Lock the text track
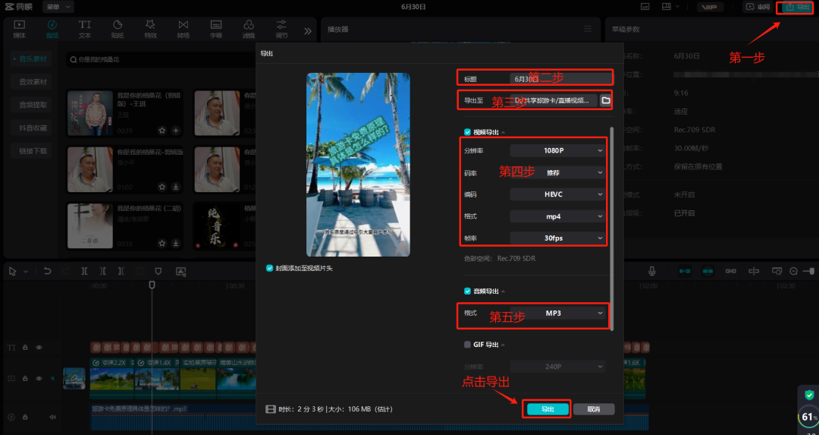Screen dimensions: 819x435 (25, 347)
